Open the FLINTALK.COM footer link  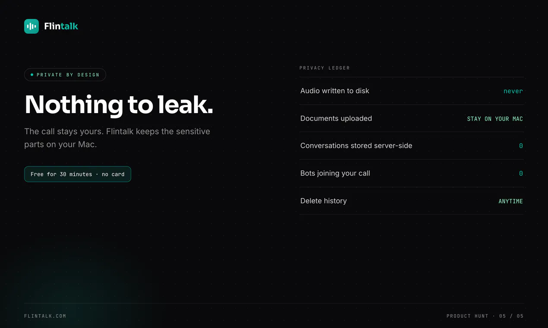45,316
